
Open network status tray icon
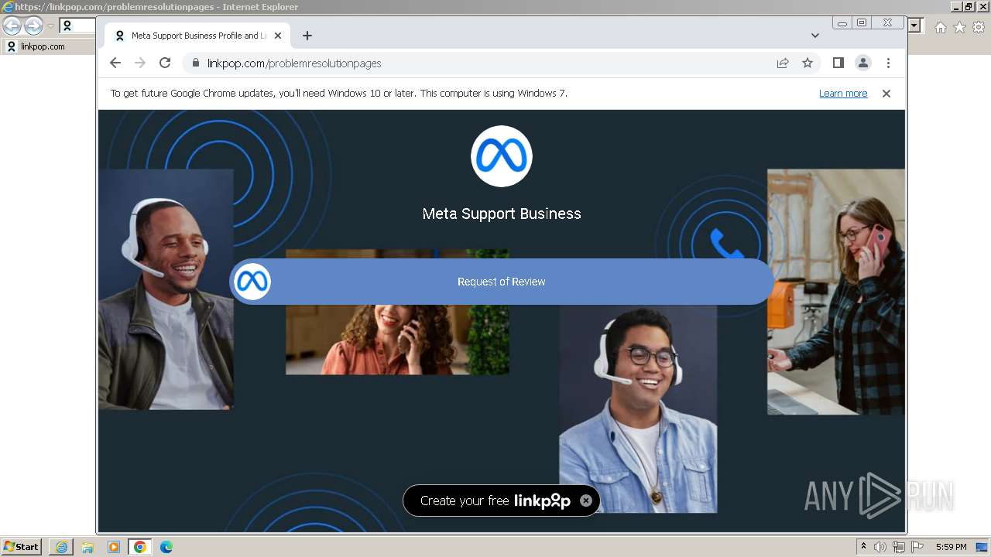[x=899, y=547]
